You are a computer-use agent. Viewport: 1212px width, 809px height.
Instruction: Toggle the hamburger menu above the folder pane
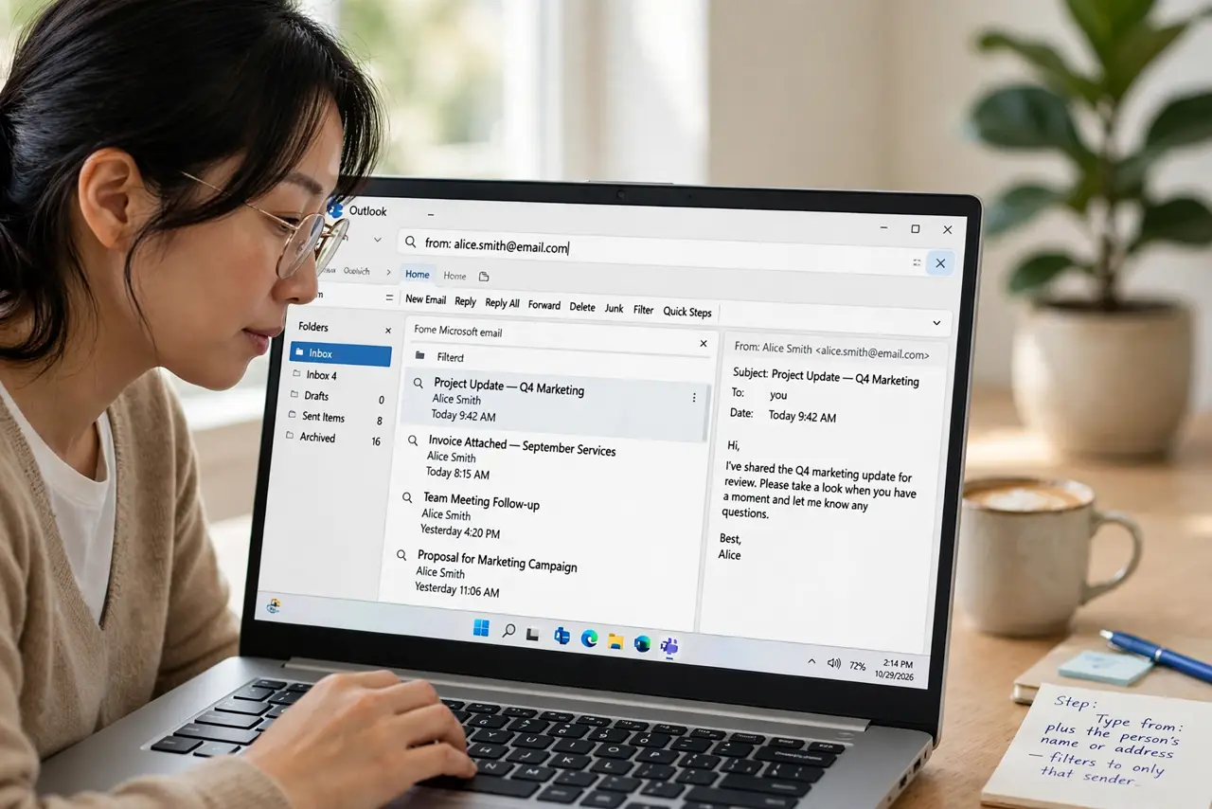388,297
